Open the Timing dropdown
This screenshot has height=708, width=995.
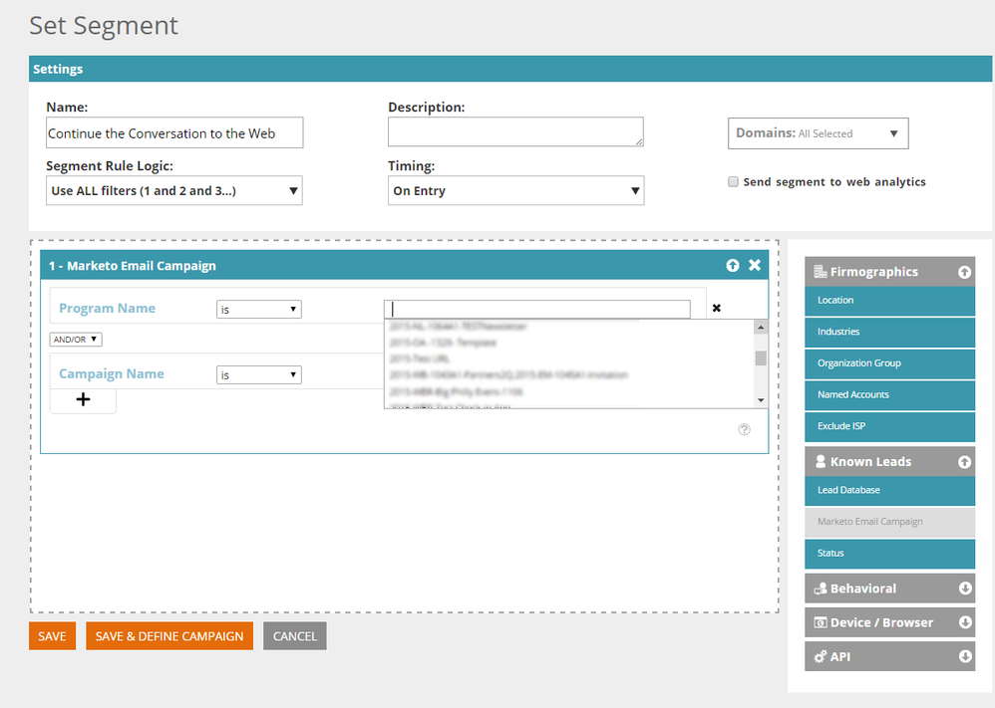tap(515, 191)
